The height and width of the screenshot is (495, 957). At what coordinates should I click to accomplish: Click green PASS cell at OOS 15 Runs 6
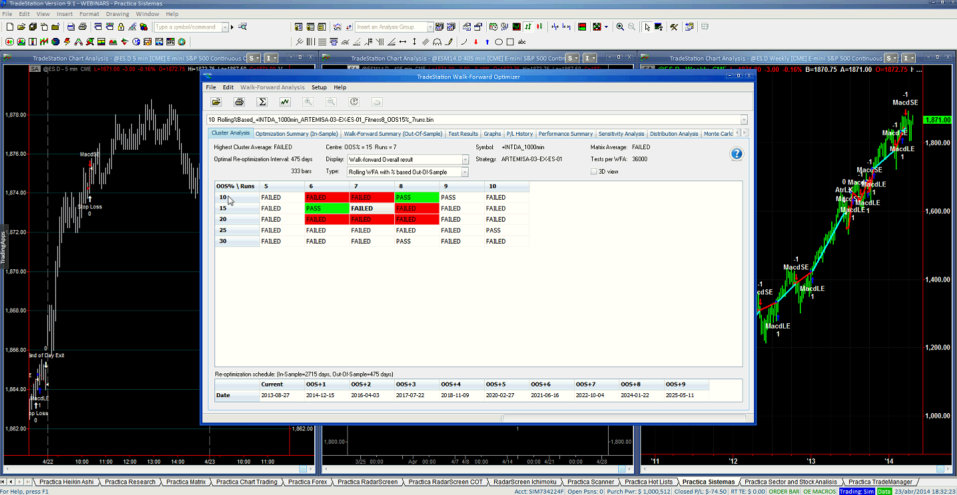(327, 209)
